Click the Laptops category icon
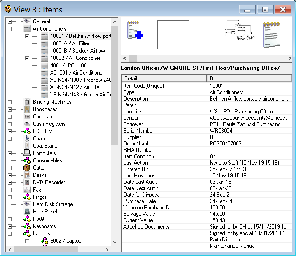Screen dimensions: 296x256 27,234
